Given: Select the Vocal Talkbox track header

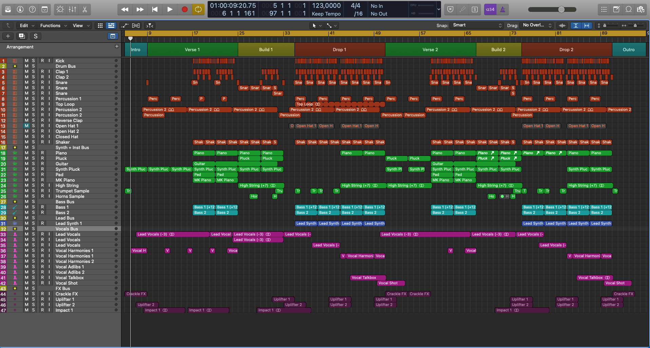Looking at the screenshot, I should pyautogui.click(x=70, y=278).
